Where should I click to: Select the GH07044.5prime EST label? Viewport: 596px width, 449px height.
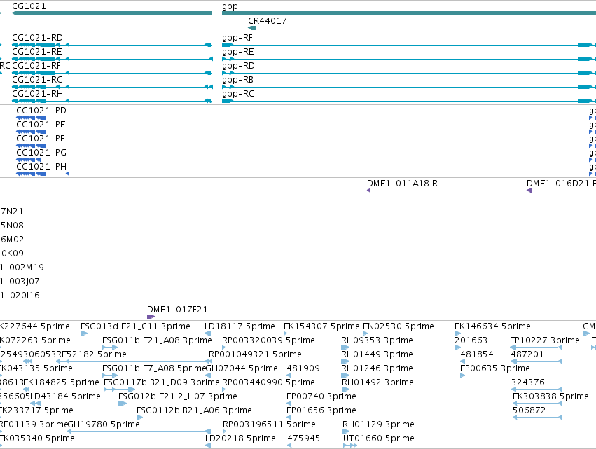242,368
